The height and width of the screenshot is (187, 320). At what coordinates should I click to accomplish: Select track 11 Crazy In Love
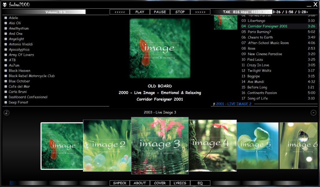(x=278, y=65)
